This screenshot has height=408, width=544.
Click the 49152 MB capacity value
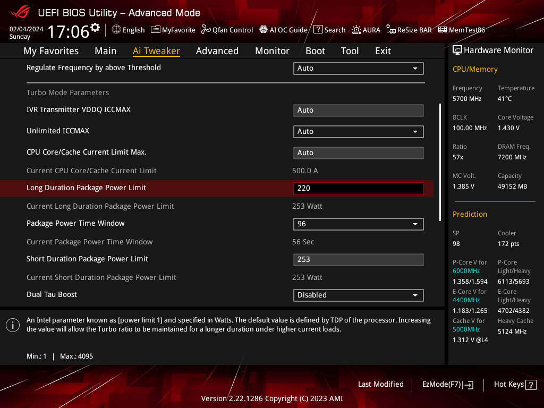click(513, 186)
